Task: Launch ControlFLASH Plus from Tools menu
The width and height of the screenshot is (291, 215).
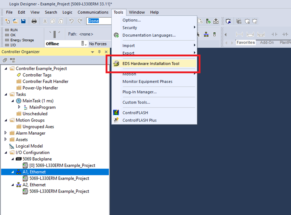Action: (139, 120)
